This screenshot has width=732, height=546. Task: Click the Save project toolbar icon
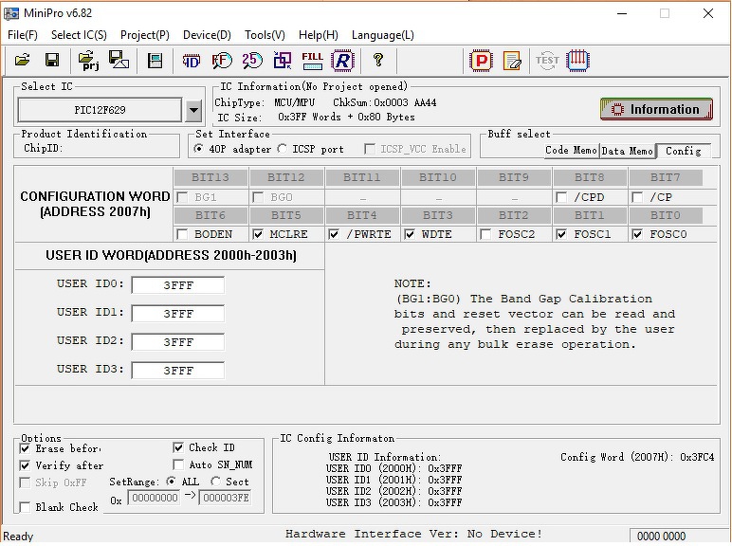pos(119,60)
